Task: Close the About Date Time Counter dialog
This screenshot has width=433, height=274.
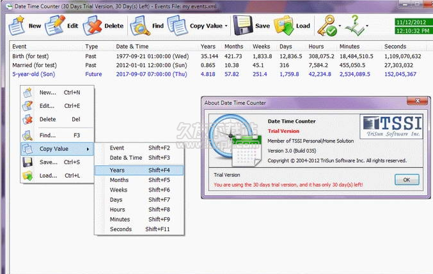Action: point(418,101)
